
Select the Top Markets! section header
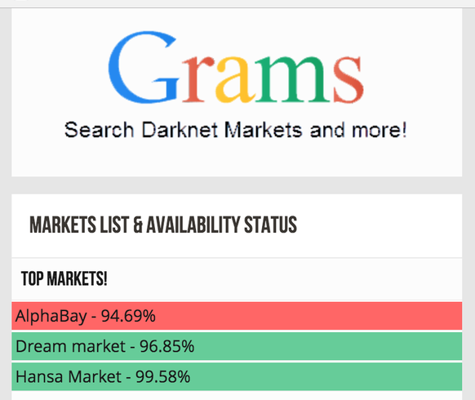pos(64,278)
